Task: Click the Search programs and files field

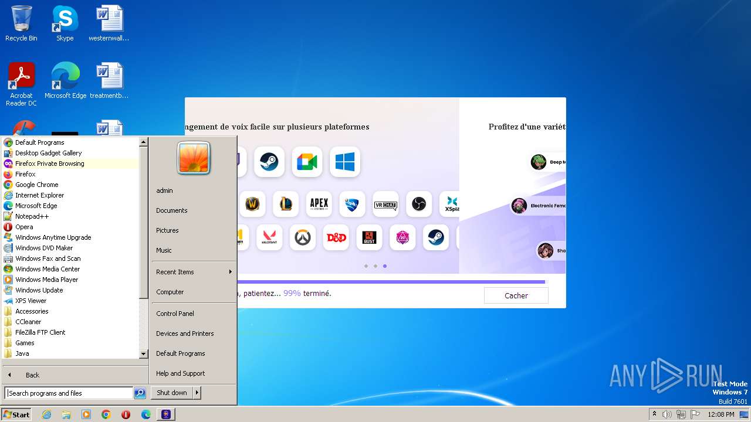Action: 69,393
